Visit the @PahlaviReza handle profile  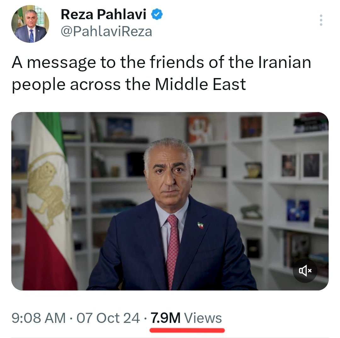click(106, 32)
